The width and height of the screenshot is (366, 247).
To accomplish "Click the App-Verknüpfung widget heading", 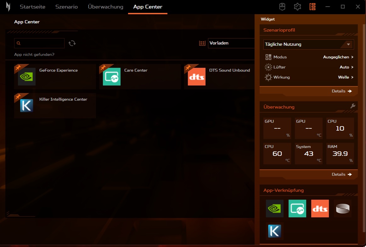I will (x=284, y=190).
